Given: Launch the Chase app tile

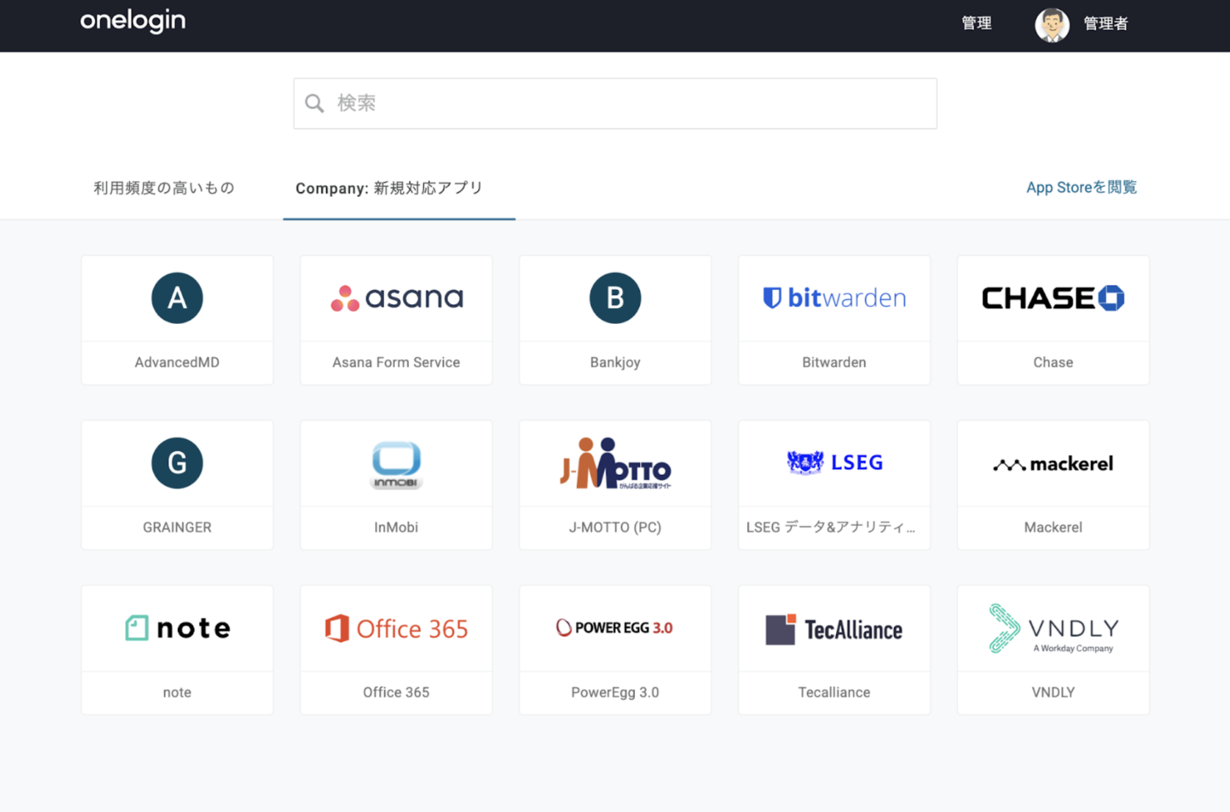Looking at the screenshot, I should [1053, 319].
